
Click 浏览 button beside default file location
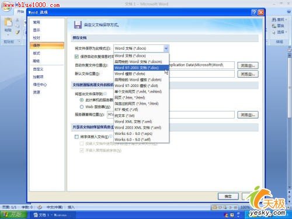pyautogui.click(x=248, y=74)
